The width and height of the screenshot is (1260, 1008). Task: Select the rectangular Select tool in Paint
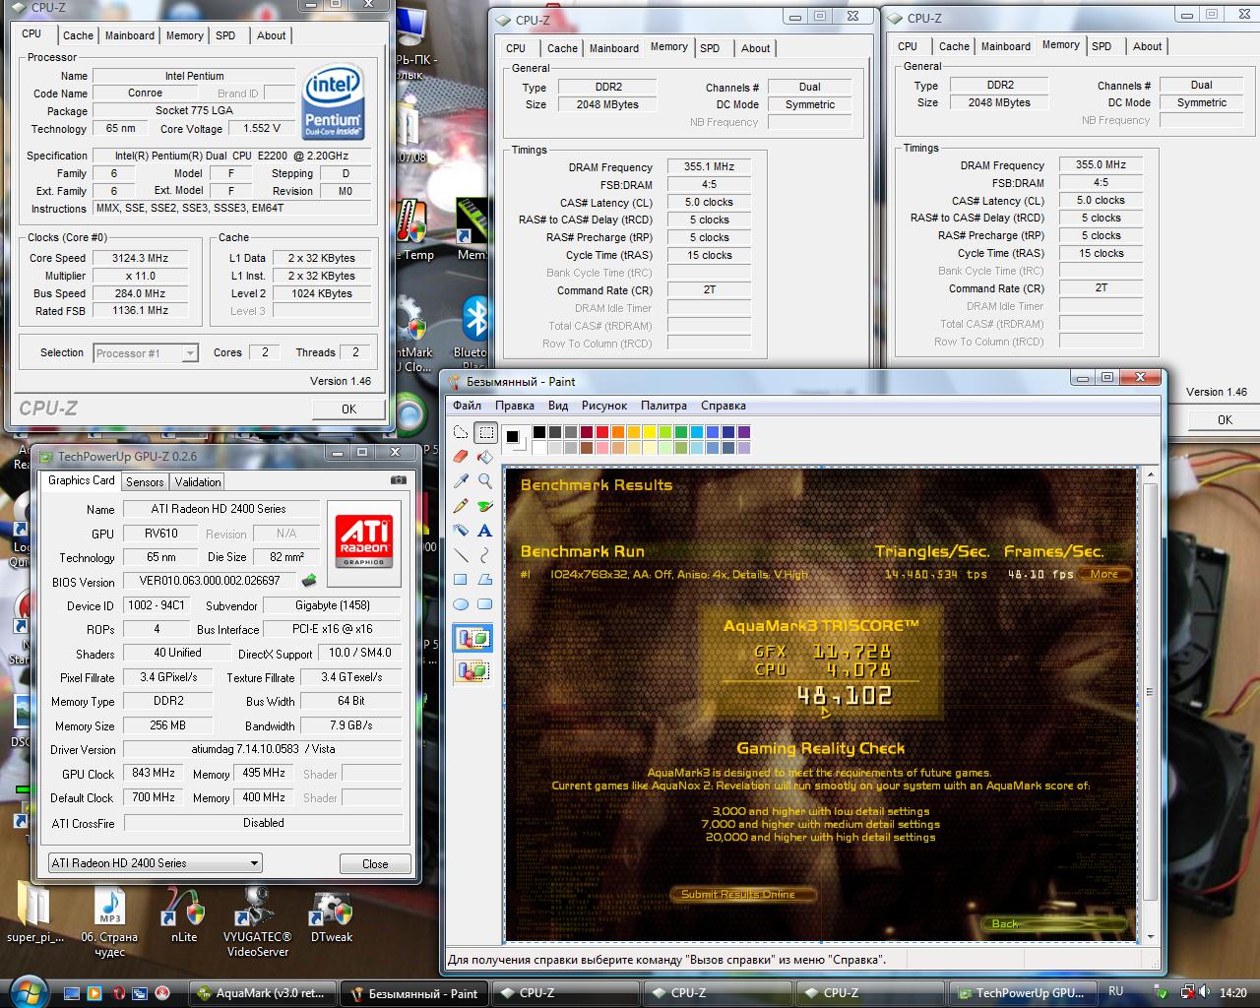click(x=485, y=432)
